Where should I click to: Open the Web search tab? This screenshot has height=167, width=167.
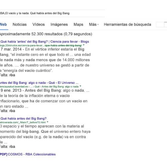[3, 24]
